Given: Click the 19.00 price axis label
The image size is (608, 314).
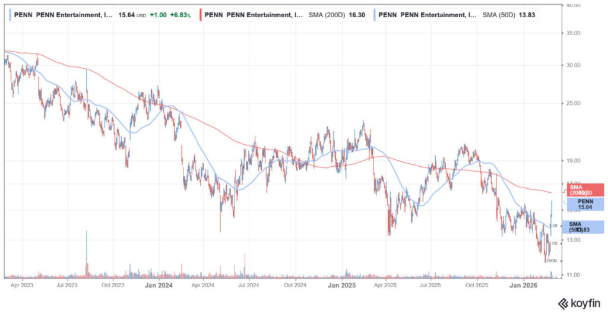Looking at the screenshot, I should point(572,160).
